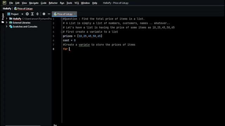The height and width of the screenshot is (126, 225).
Task: Open the Edit menu
Action: (17, 3)
